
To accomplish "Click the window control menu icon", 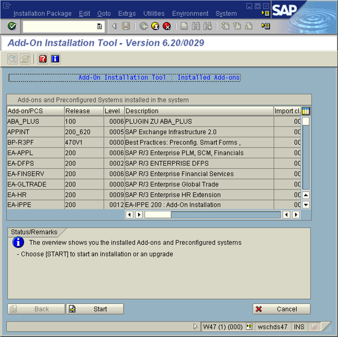I will pos(6,5).
